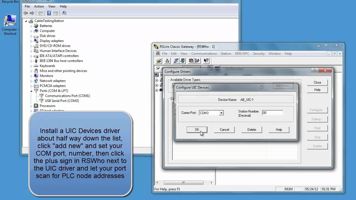Open the Station menu in RSLinx
The image size is (356, 200).
pos(226,54)
